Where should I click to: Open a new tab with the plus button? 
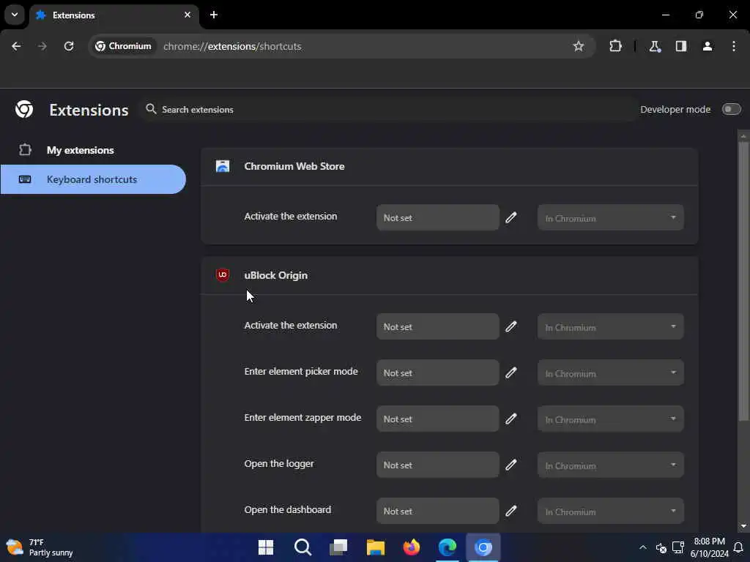pyautogui.click(x=214, y=15)
